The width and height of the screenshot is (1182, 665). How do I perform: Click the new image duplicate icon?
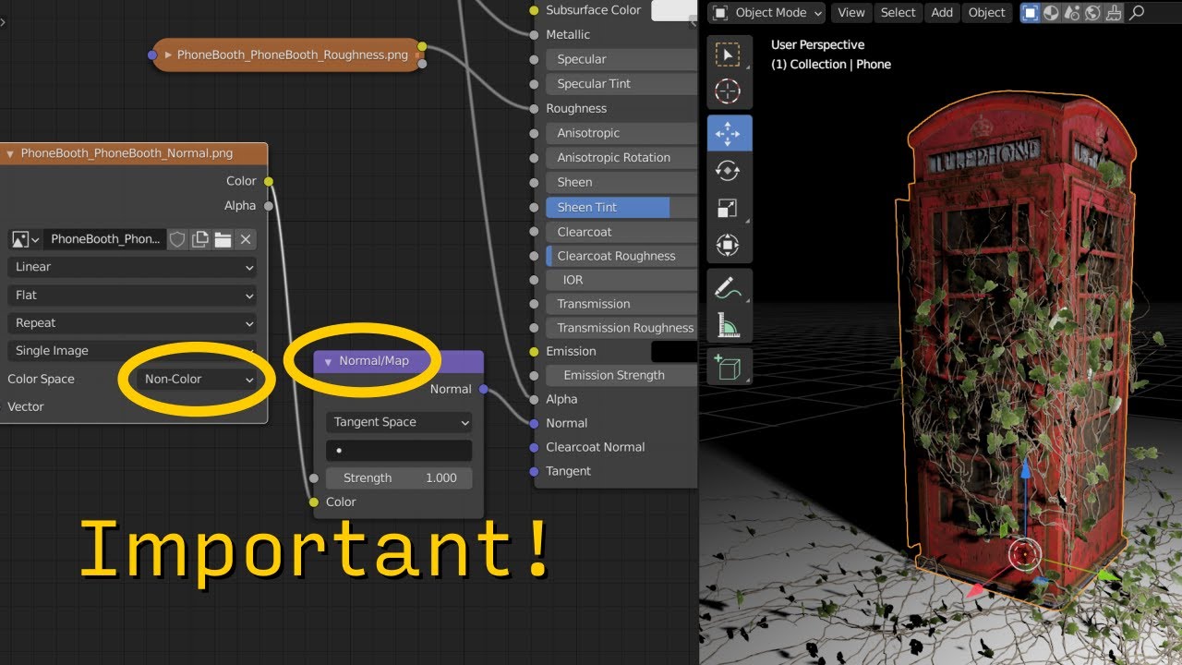200,239
